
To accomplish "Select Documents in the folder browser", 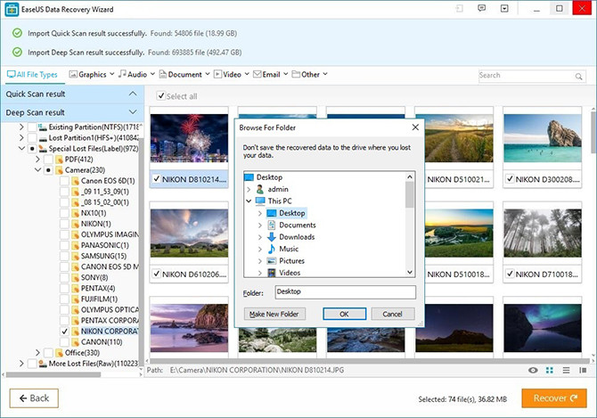I will 297,225.
